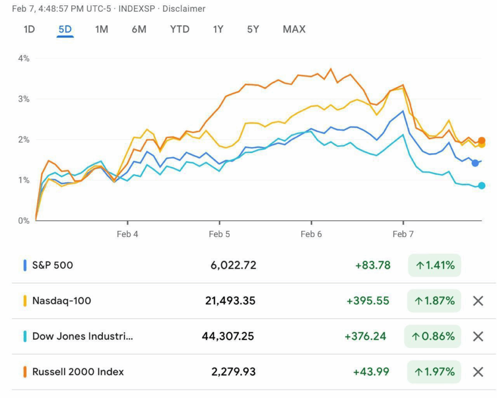Click the S&P 500 blue color marker
The image size is (497, 398).
coord(25,265)
